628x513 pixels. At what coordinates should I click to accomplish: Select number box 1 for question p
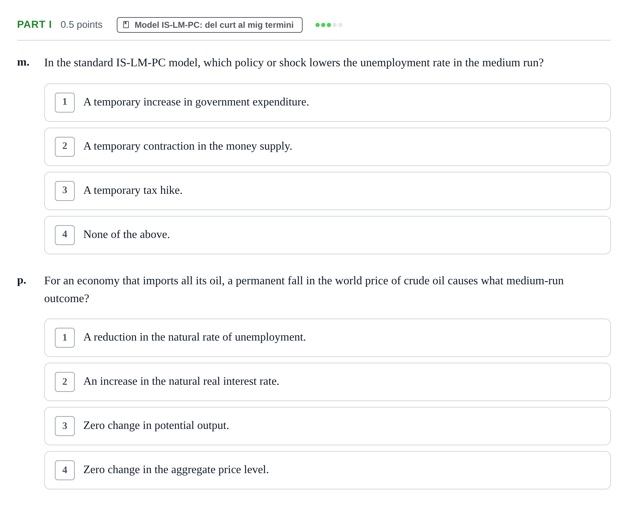click(x=65, y=338)
